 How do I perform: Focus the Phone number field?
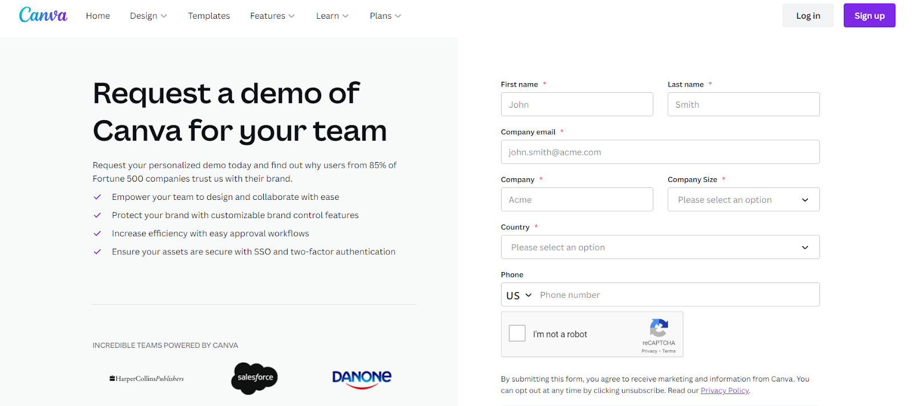tap(677, 295)
